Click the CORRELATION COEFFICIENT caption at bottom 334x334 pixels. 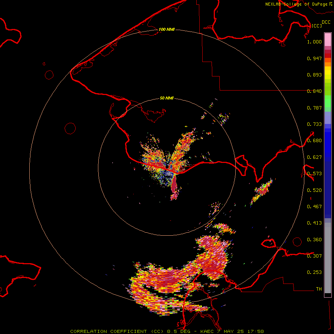(167, 331)
